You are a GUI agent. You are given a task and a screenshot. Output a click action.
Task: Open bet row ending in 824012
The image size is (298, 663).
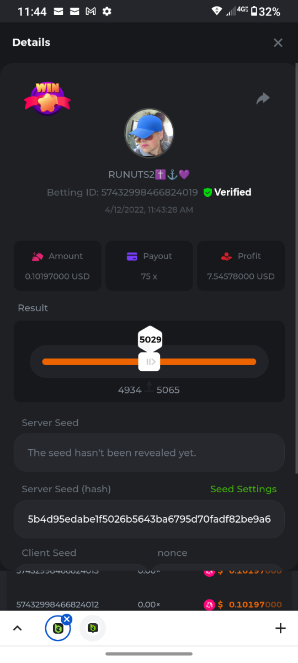[x=149, y=604]
